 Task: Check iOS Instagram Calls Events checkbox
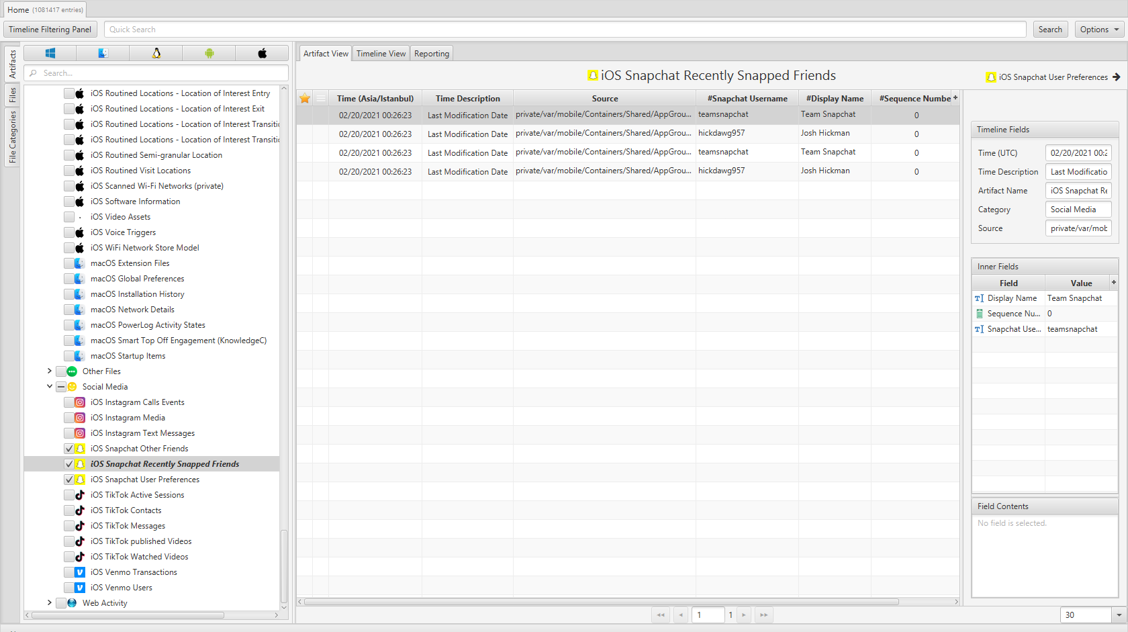point(69,402)
